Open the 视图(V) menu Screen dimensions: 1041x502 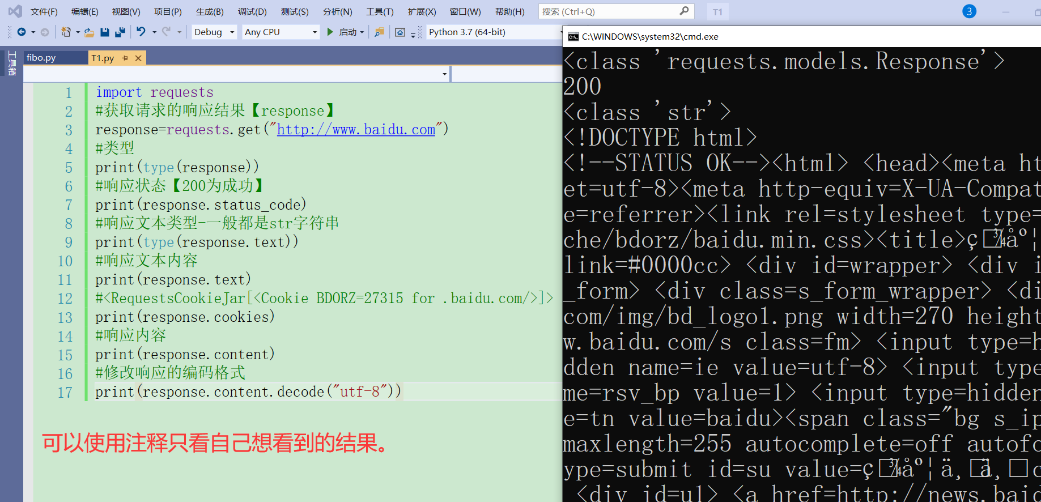[126, 11]
